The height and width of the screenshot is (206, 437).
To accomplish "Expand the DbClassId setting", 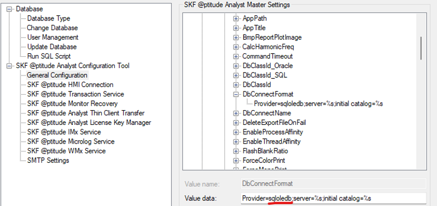I will (x=236, y=85).
